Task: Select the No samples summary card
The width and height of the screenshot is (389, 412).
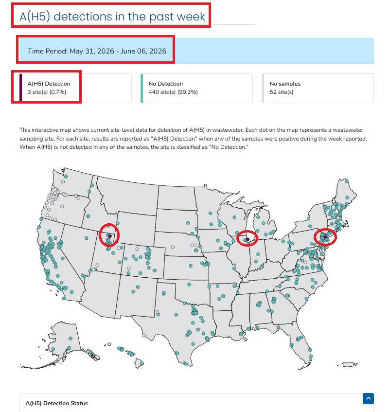Action: click(x=318, y=88)
